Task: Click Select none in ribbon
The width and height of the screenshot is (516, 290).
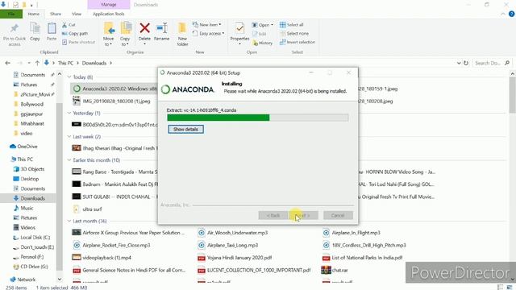Action: (294, 33)
